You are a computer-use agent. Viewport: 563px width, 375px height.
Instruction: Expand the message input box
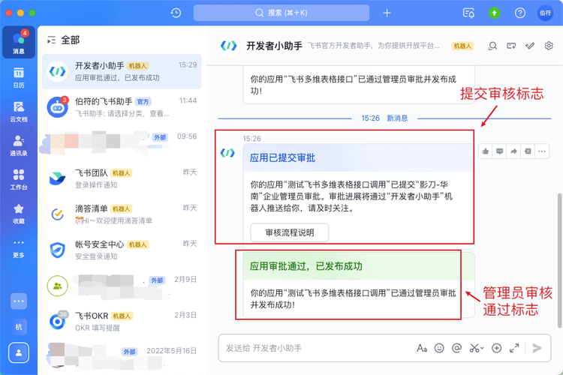pos(514,348)
